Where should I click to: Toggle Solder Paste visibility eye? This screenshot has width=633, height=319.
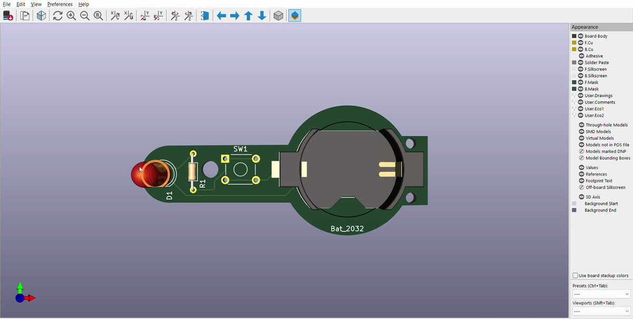tap(580, 63)
